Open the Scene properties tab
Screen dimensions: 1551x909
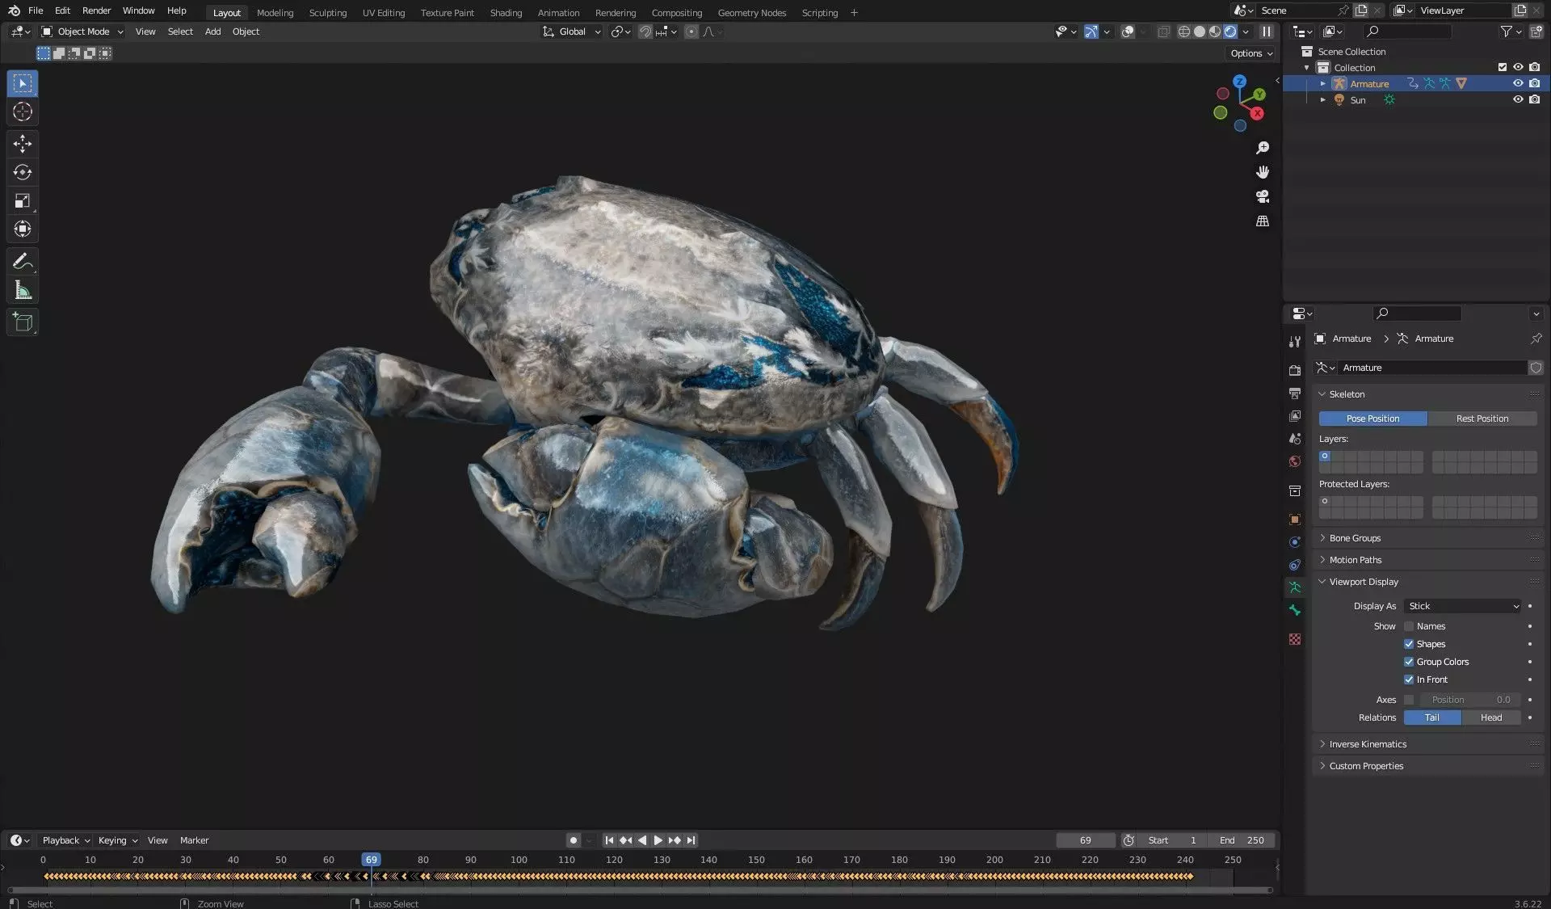tap(1295, 438)
